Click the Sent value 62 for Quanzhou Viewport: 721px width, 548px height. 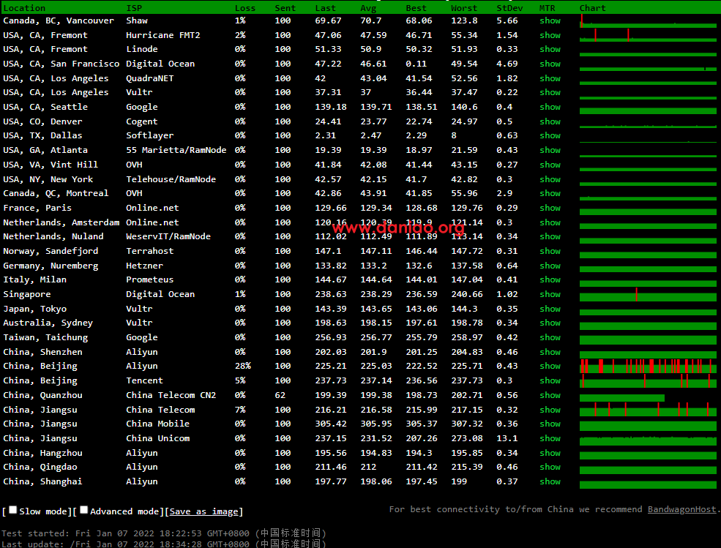[280, 395]
